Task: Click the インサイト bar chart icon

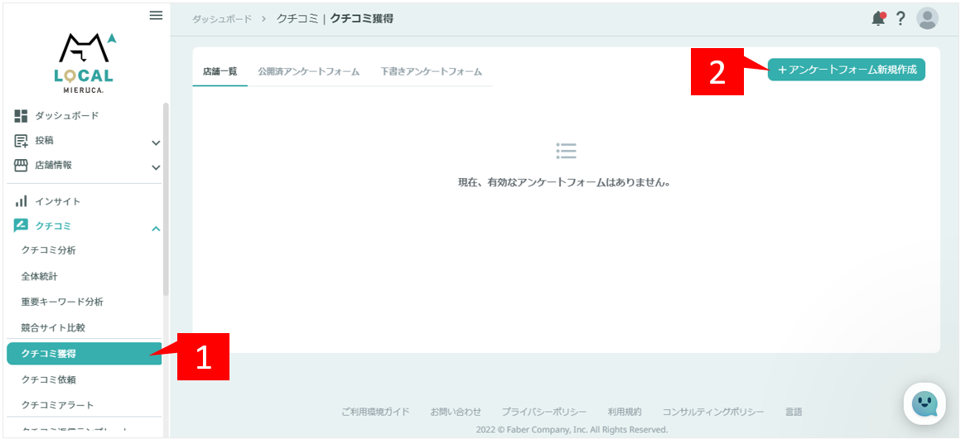Action: point(21,201)
